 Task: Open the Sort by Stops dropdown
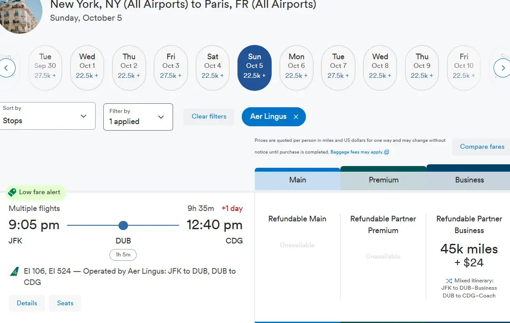[x=48, y=116]
